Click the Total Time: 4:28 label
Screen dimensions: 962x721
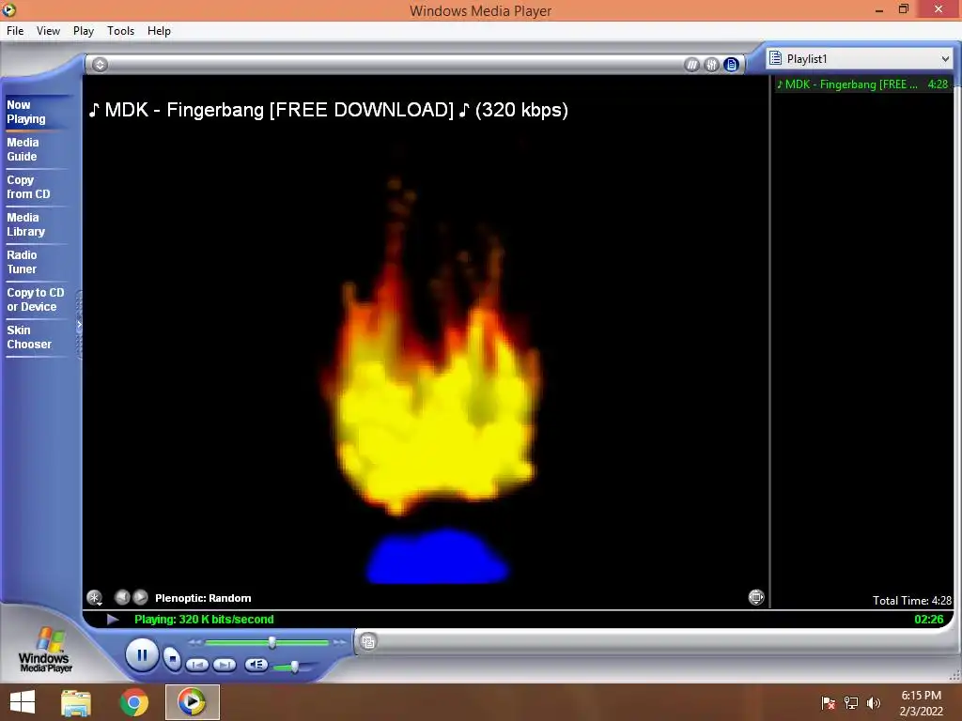(911, 600)
